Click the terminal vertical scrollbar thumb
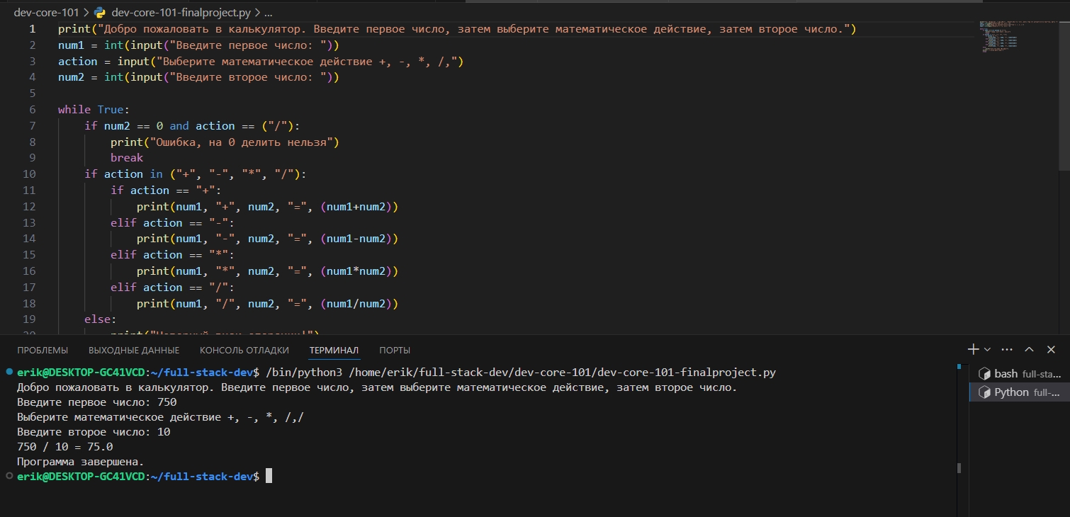This screenshot has width=1070, height=517. tap(959, 467)
